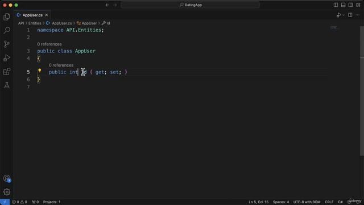Open the Source Control view
This screenshot has height=205, width=364.
coord(7,44)
